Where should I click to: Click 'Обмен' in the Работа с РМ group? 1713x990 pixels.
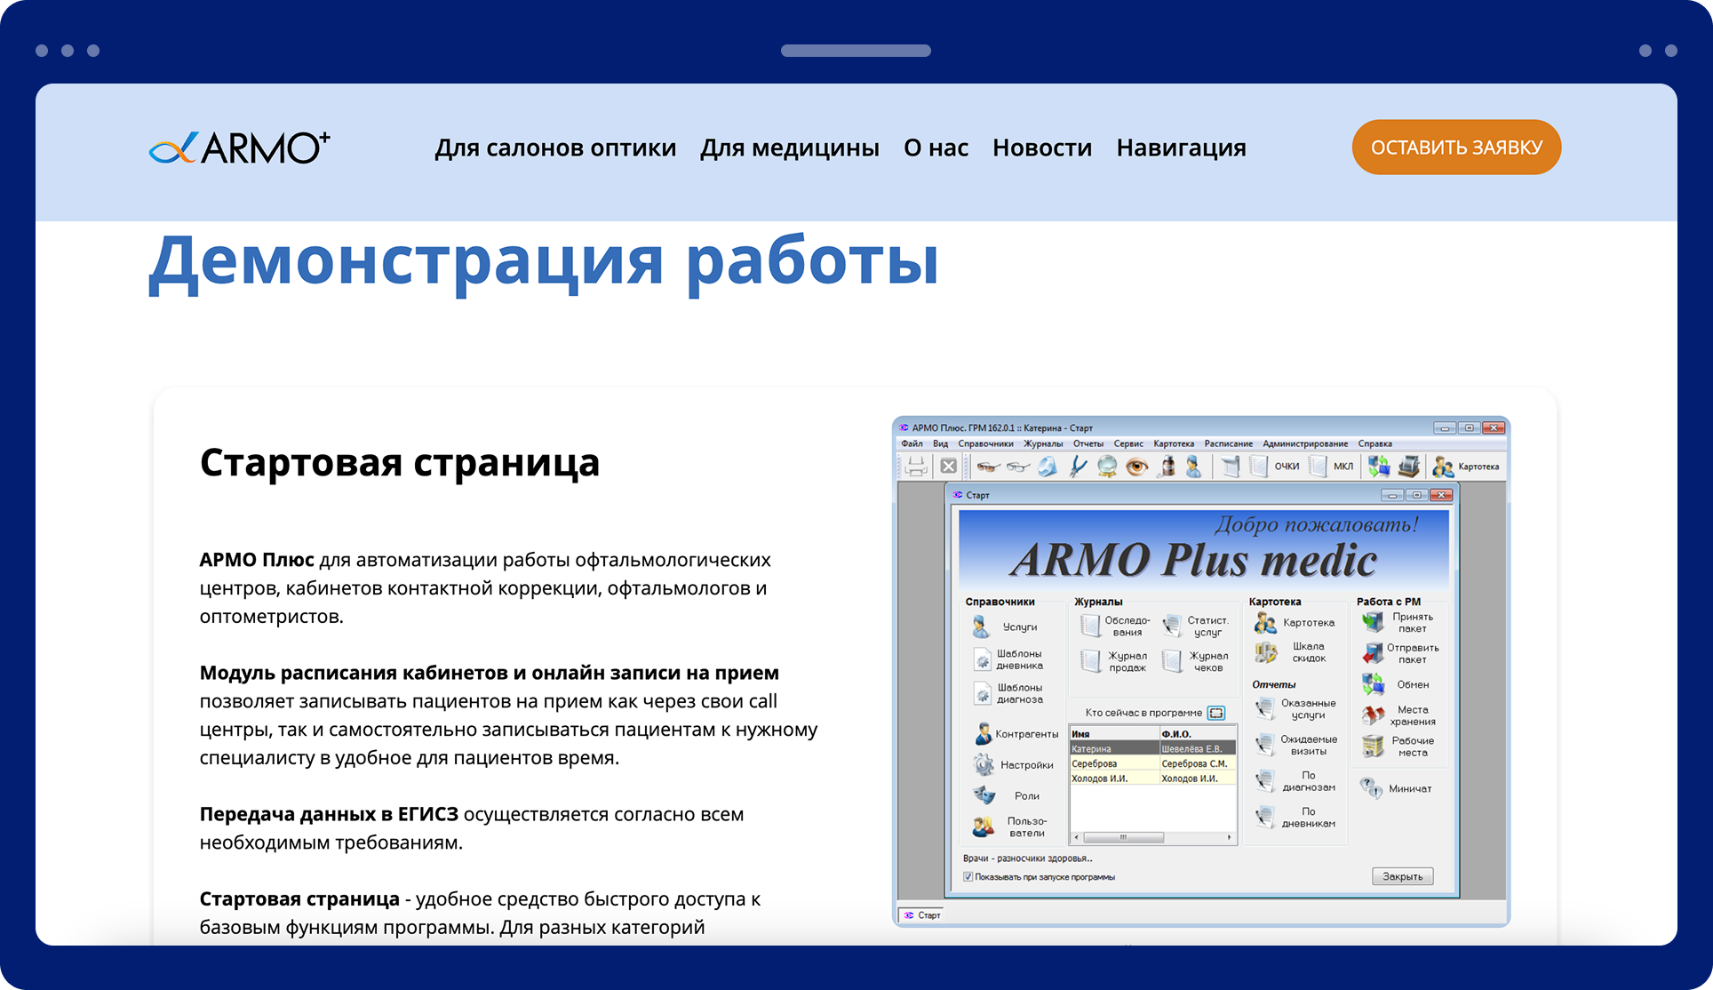click(x=1396, y=684)
